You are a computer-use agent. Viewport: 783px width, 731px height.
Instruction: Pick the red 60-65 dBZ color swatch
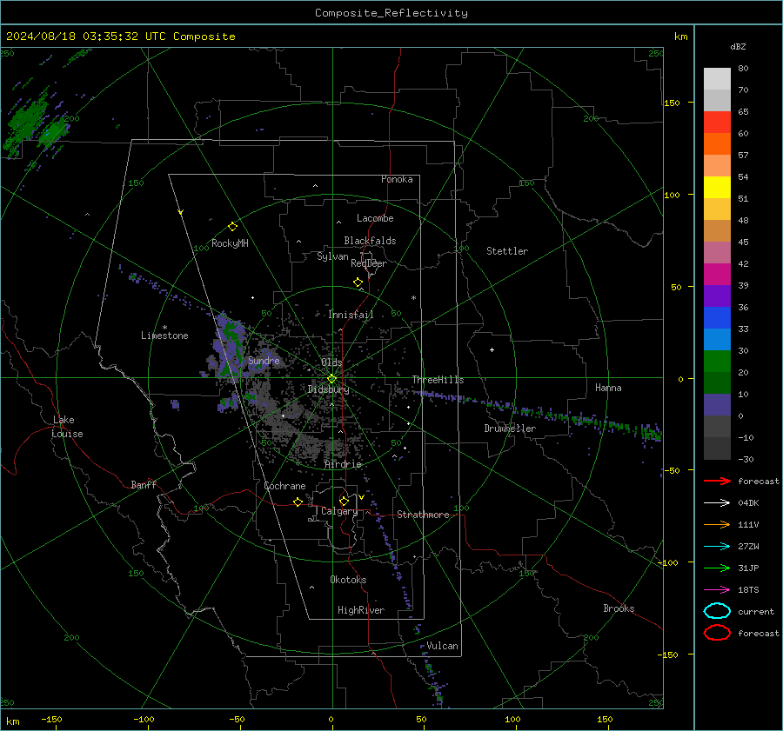717,123
